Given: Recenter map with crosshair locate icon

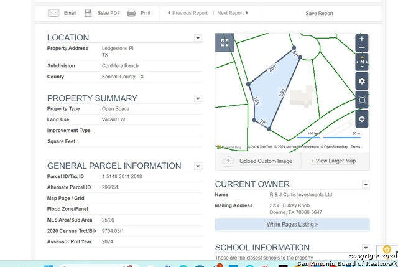Looking at the screenshot, I should [362, 119].
